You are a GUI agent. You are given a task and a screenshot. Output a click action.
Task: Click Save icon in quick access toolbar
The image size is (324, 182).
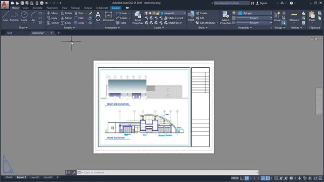point(22,3)
